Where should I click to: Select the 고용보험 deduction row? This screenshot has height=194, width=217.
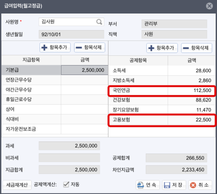point(162,120)
